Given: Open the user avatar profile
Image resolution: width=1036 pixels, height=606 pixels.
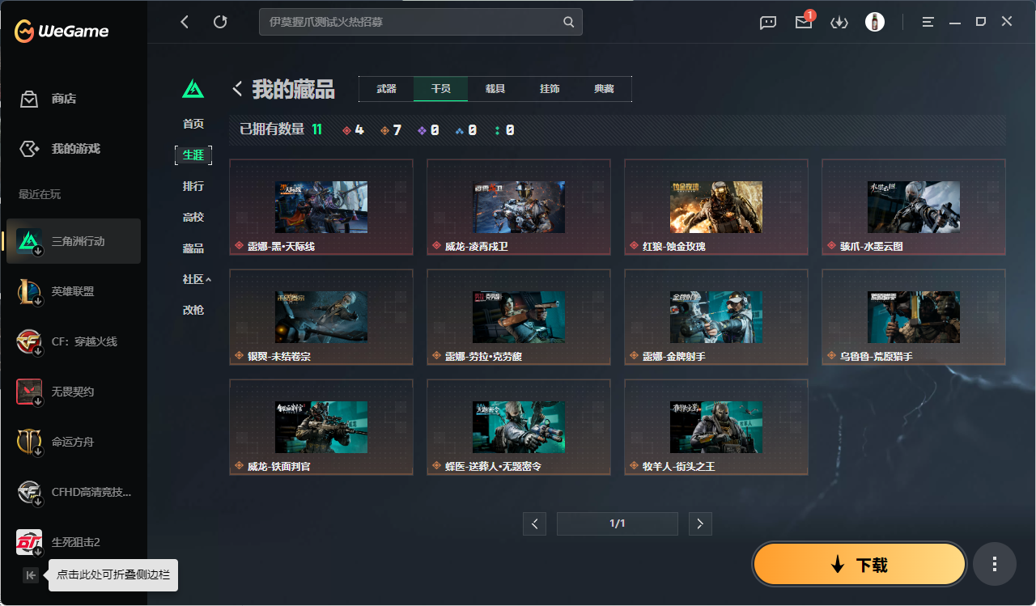Looking at the screenshot, I should click(874, 22).
